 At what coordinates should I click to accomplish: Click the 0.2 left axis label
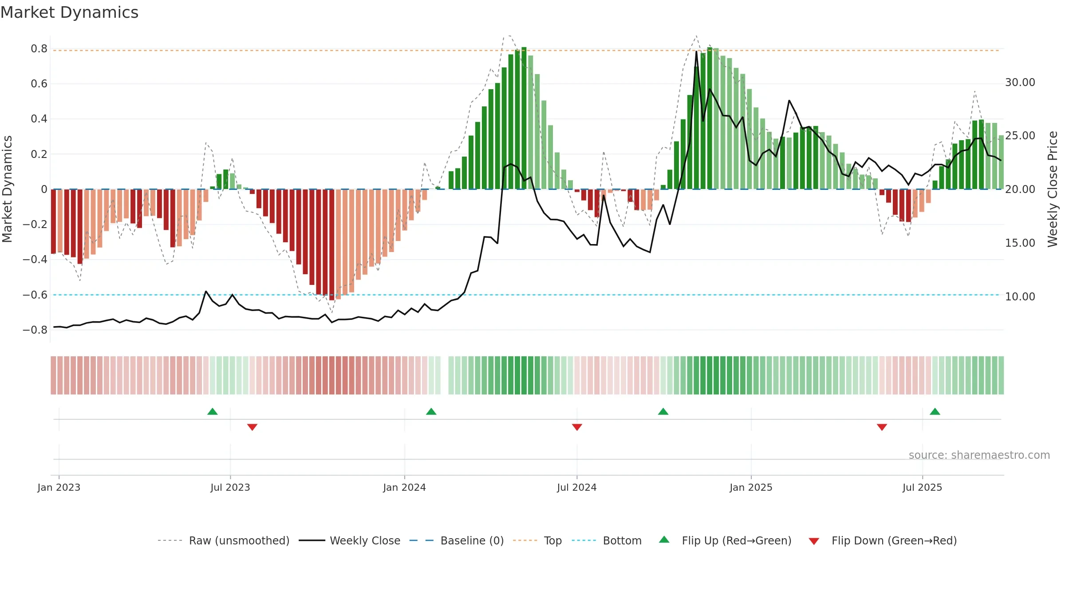39,154
